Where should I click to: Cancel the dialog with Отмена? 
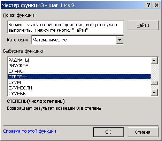pos(143,132)
